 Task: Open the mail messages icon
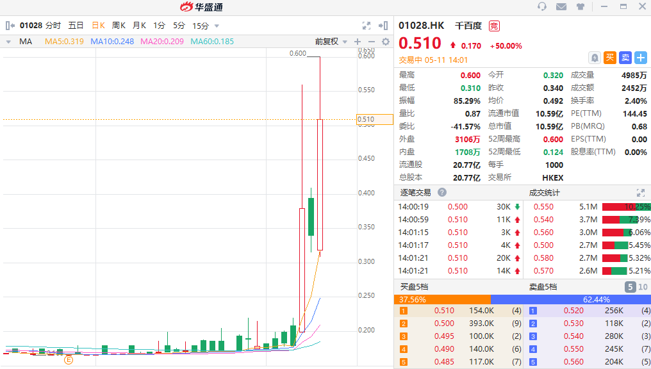[561, 6]
